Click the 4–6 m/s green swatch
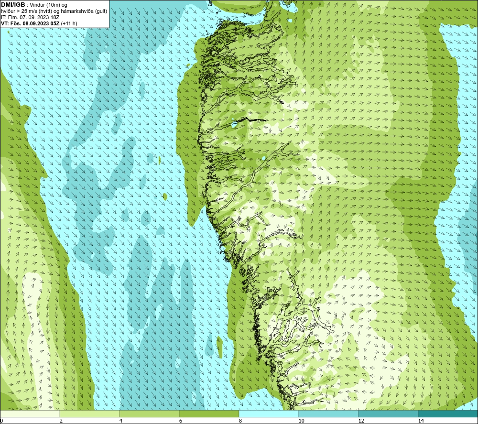 coord(149,413)
